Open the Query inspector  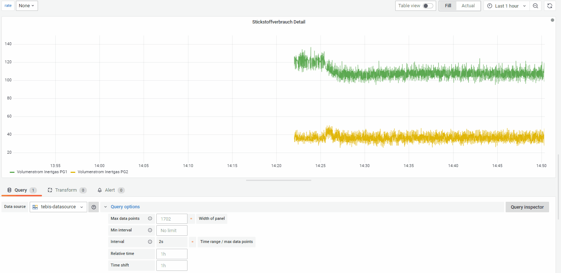coord(527,207)
